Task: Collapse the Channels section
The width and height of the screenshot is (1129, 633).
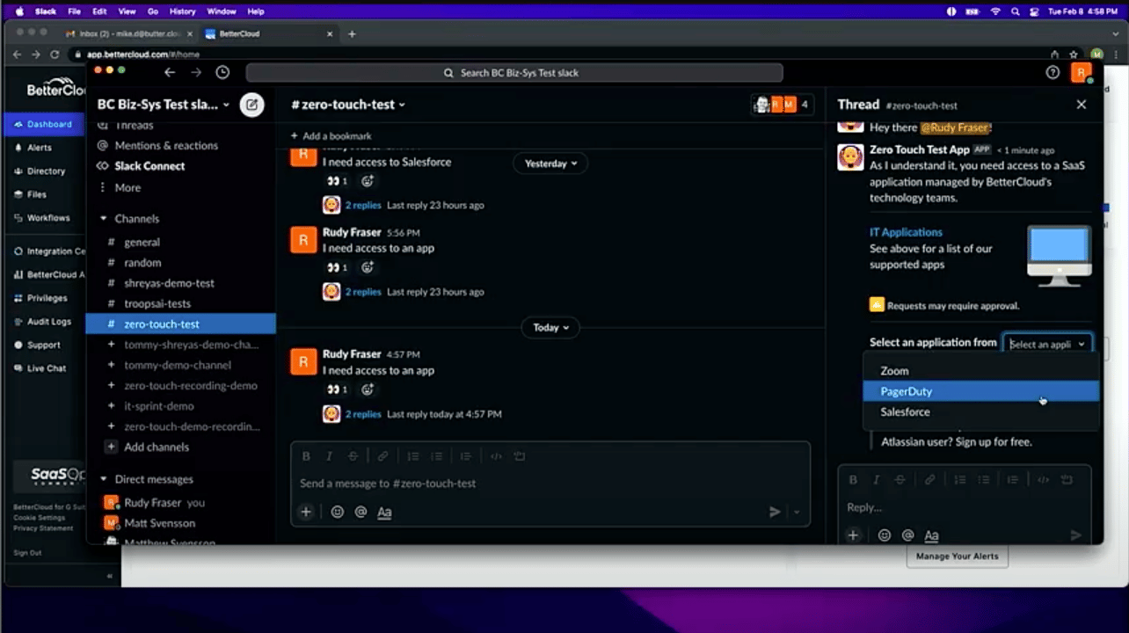Action: pyautogui.click(x=104, y=219)
